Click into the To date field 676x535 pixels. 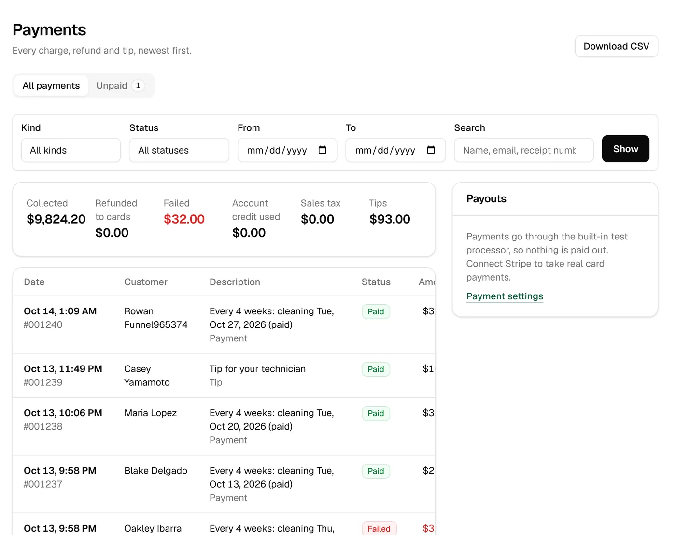[395, 150]
